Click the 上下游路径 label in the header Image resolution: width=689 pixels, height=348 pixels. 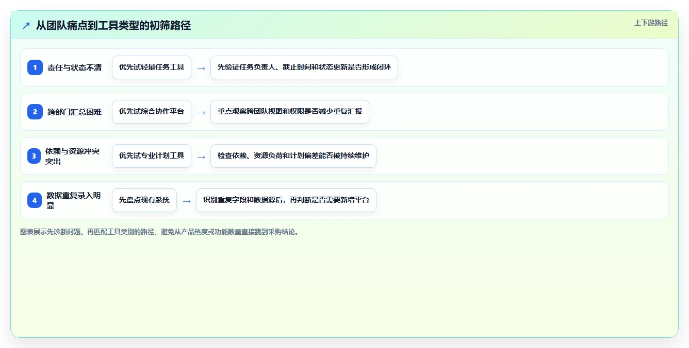(x=651, y=23)
